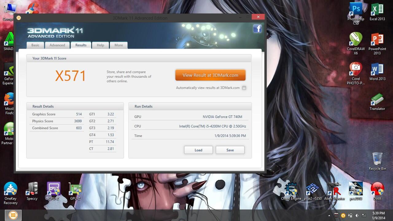Close the 3DMark 11 window
This screenshot has height=221, width=393.
coord(258,17)
